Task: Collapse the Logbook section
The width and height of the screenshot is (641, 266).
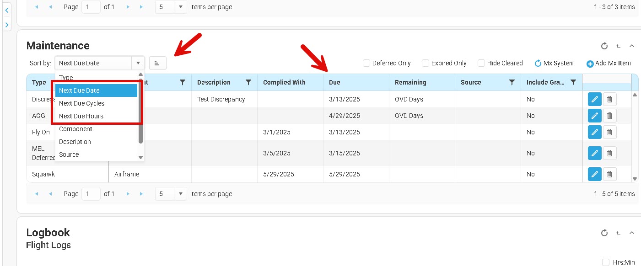Action: coord(632,233)
